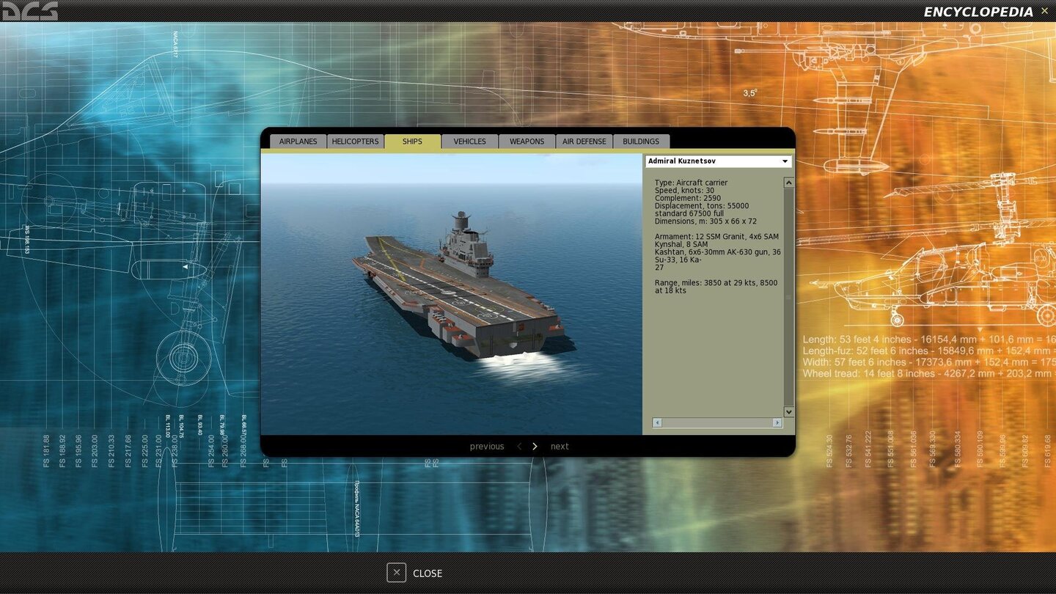1056x594 pixels.
Task: Click the 'previous' label
Action: [x=487, y=447]
